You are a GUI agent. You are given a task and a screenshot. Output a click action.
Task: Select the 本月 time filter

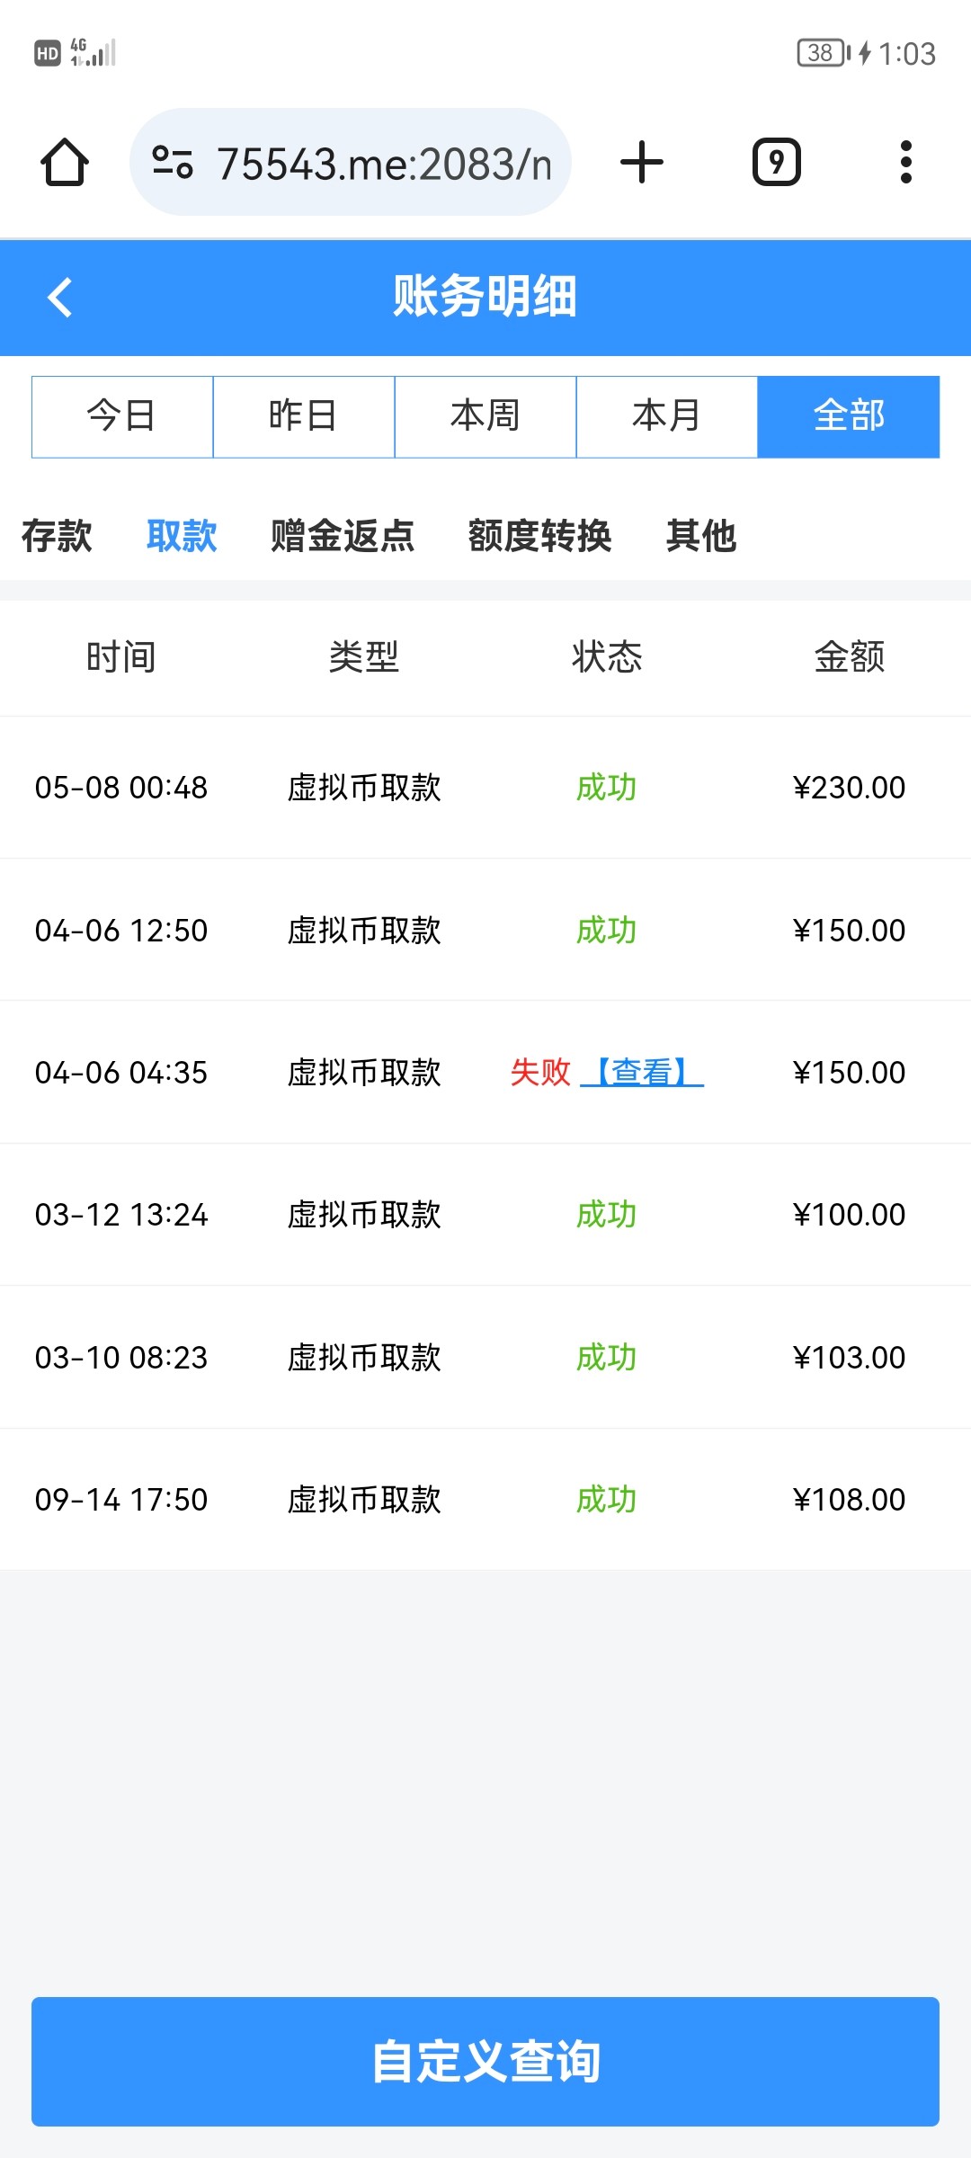[x=667, y=416]
